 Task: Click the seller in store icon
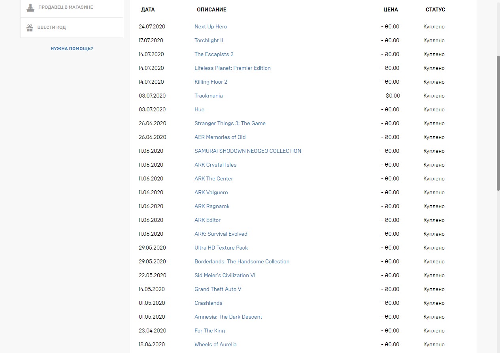point(30,8)
